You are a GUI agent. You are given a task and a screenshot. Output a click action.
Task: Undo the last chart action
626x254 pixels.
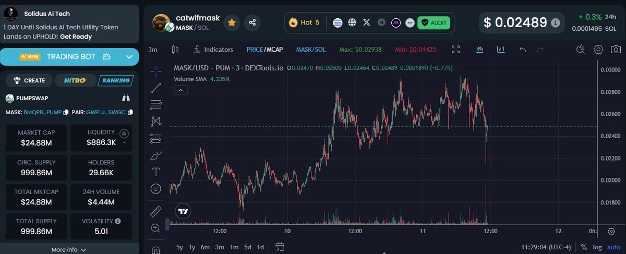click(x=522, y=50)
